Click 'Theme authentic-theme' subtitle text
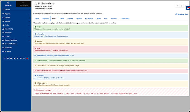This screenshot has width=190, height=112. pyautogui.click(x=44, y=9)
